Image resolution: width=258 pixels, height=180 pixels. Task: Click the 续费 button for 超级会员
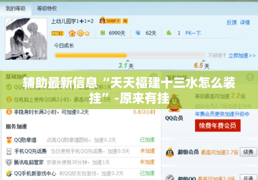[x=248, y=152]
